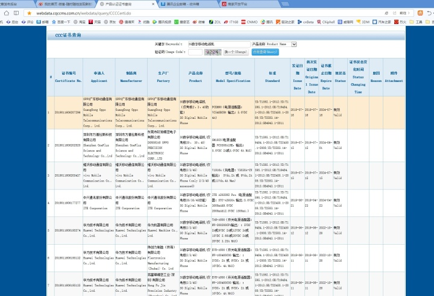434x296 pixels.
Task: Close the 产品认证证书查询 tab
Action: (x=153, y=4)
